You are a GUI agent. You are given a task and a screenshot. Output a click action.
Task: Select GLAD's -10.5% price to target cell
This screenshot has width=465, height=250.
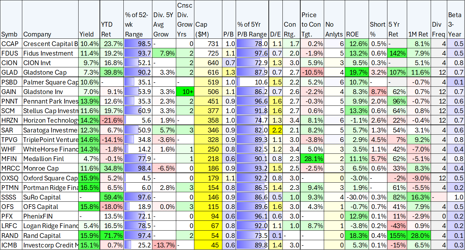[x=312, y=72]
